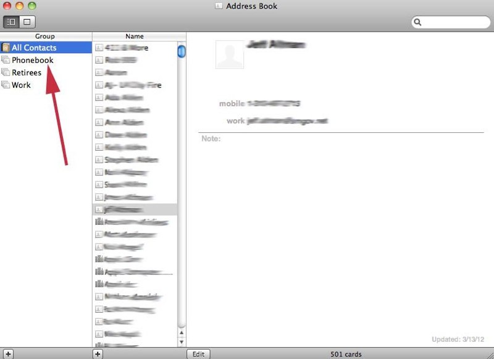This screenshot has height=359, width=494.
Task: Add new contact with plus button
Action: pos(98,354)
